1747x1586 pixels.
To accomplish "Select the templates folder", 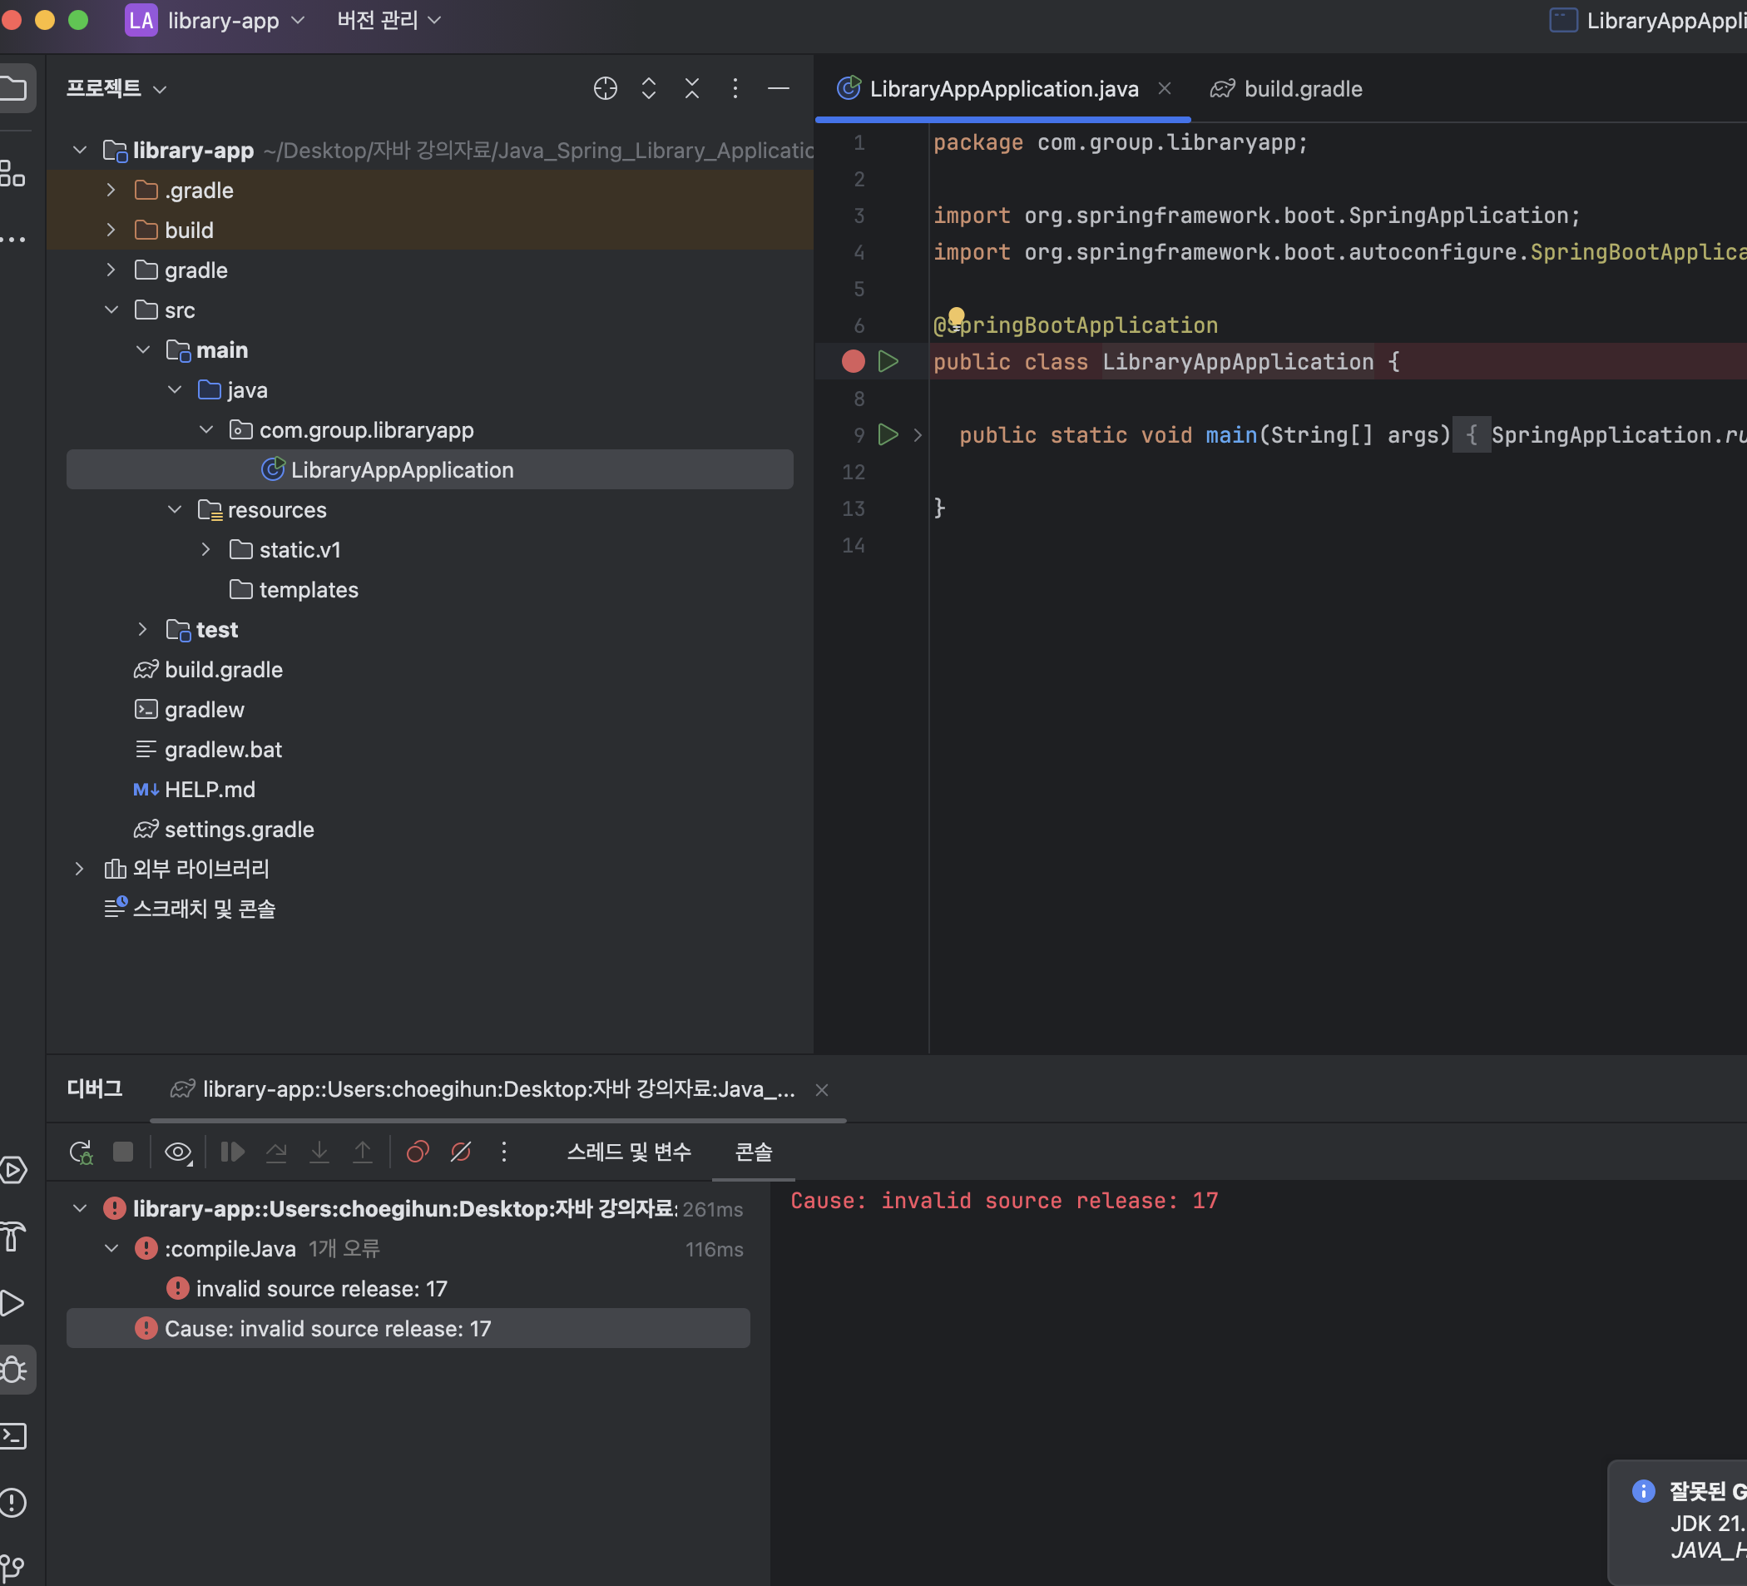I will tap(294, 589).
